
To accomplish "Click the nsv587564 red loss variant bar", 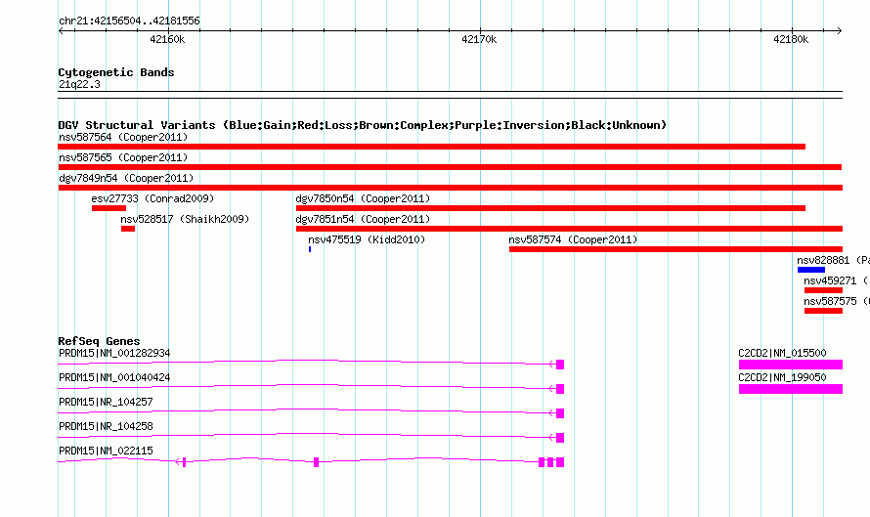I will [432, 147].
